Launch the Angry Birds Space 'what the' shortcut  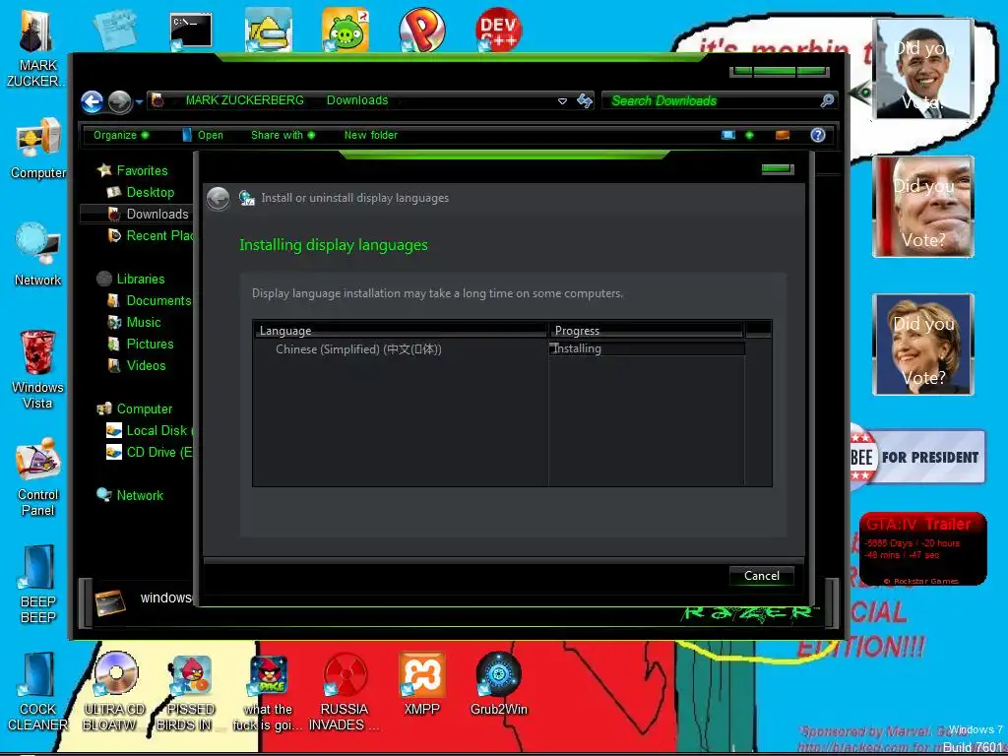pos(268,692)
